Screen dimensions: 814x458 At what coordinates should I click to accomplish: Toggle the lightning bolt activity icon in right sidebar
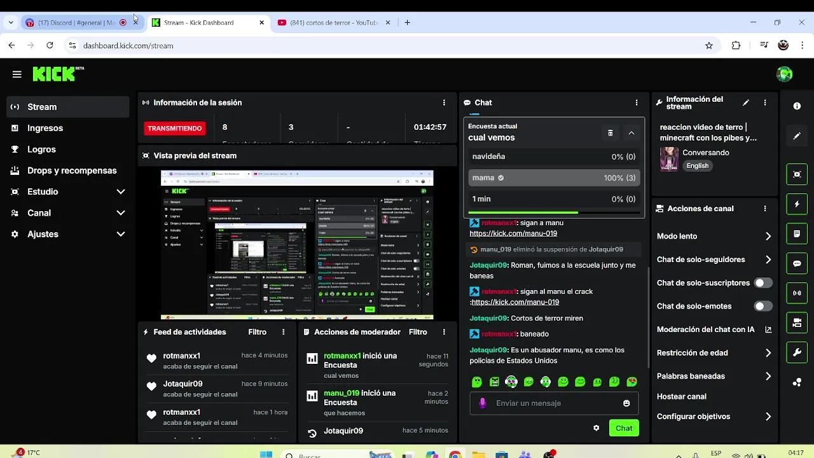coord(797,204)
